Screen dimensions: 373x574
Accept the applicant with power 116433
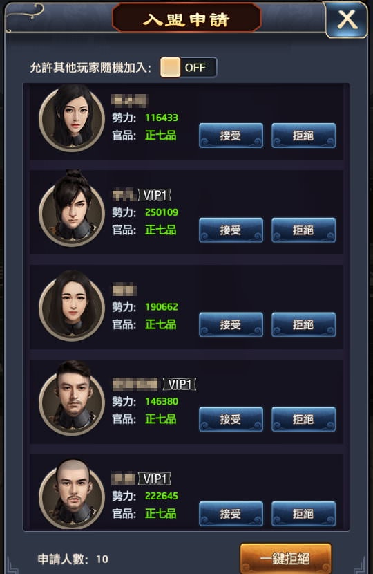tap(231, 136)
